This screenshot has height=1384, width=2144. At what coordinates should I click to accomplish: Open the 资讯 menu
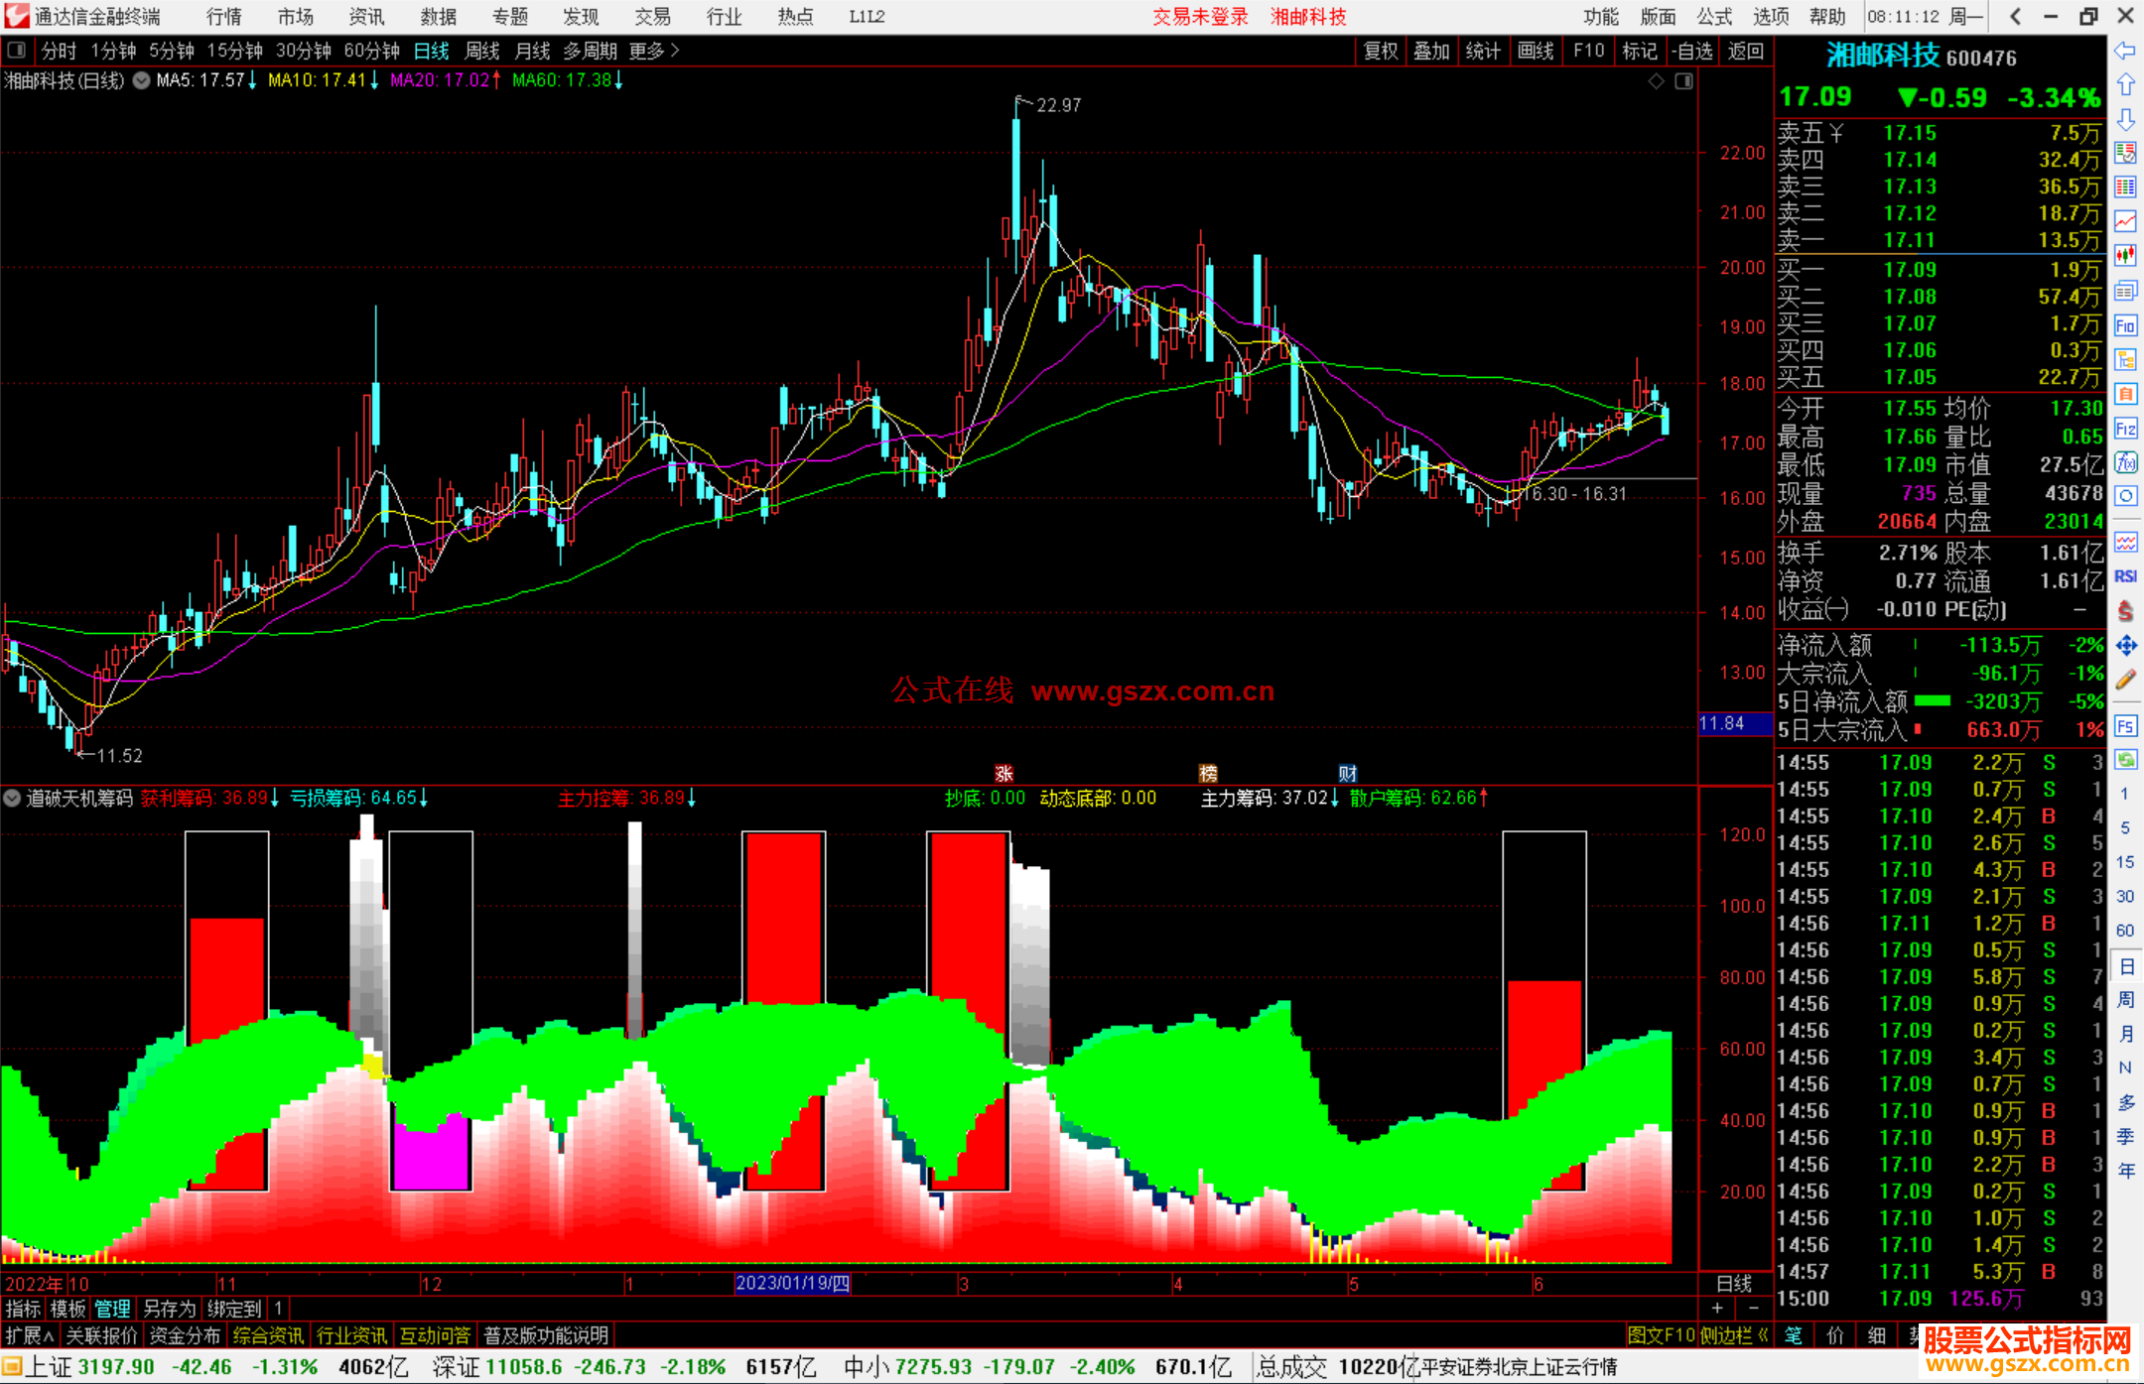366,17
